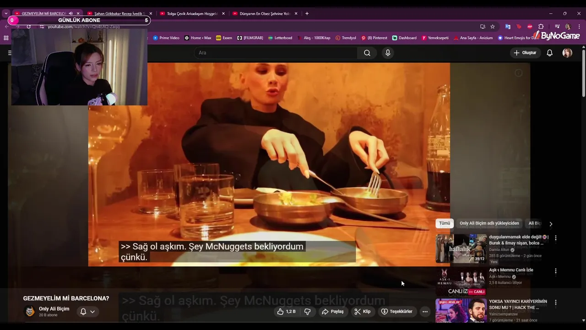The width and height of the screenshot is (586, 330).
Task: Open Chrome extensions puzzle icon
Action: [541, 27]
